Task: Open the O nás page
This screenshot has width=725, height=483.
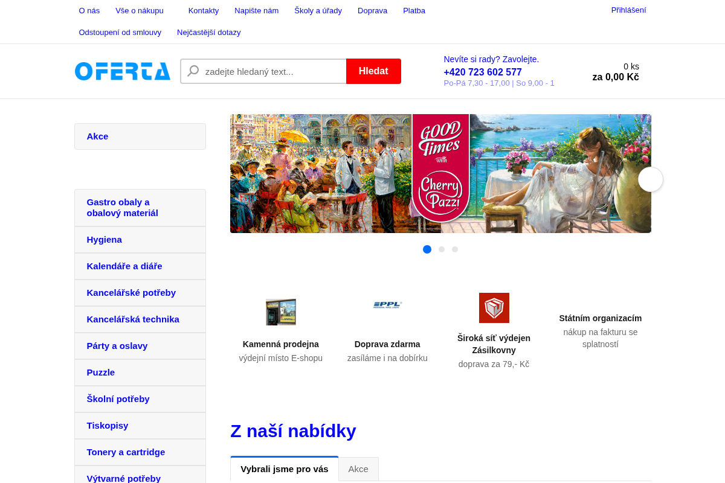Action: pyautogui.click(x=89, y=10)
